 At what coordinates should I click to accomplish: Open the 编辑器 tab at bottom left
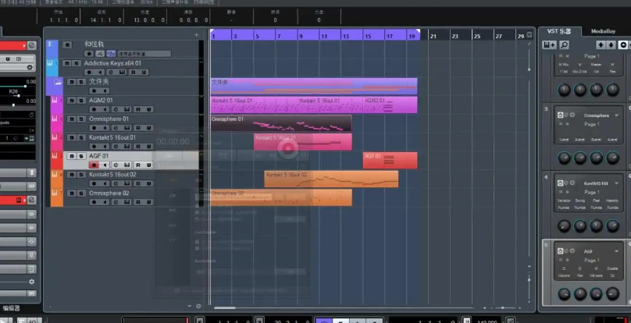coord(12,308)
